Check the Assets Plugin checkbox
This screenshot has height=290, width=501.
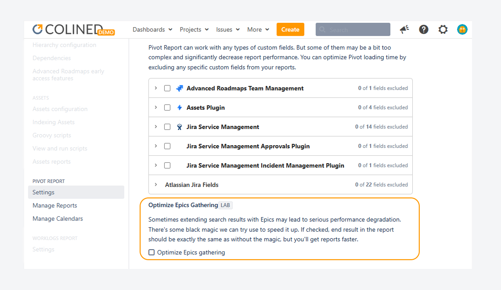pyautogui.click(x=167, y=107)
